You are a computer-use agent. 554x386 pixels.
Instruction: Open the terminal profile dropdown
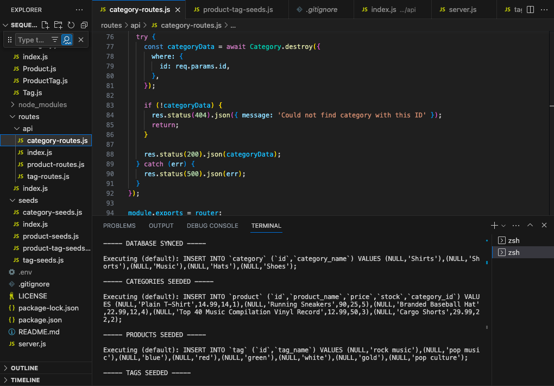click(502, 225)
